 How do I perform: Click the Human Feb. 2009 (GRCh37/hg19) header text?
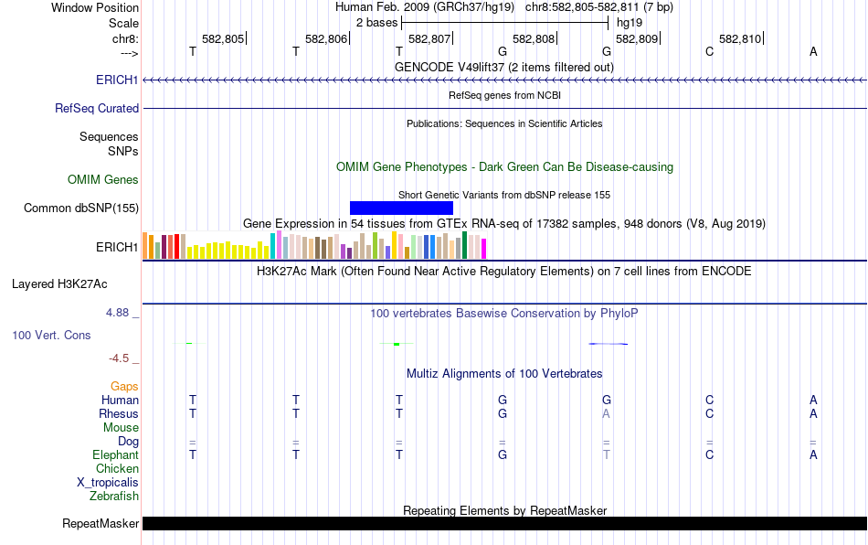(x=425, y=7)
